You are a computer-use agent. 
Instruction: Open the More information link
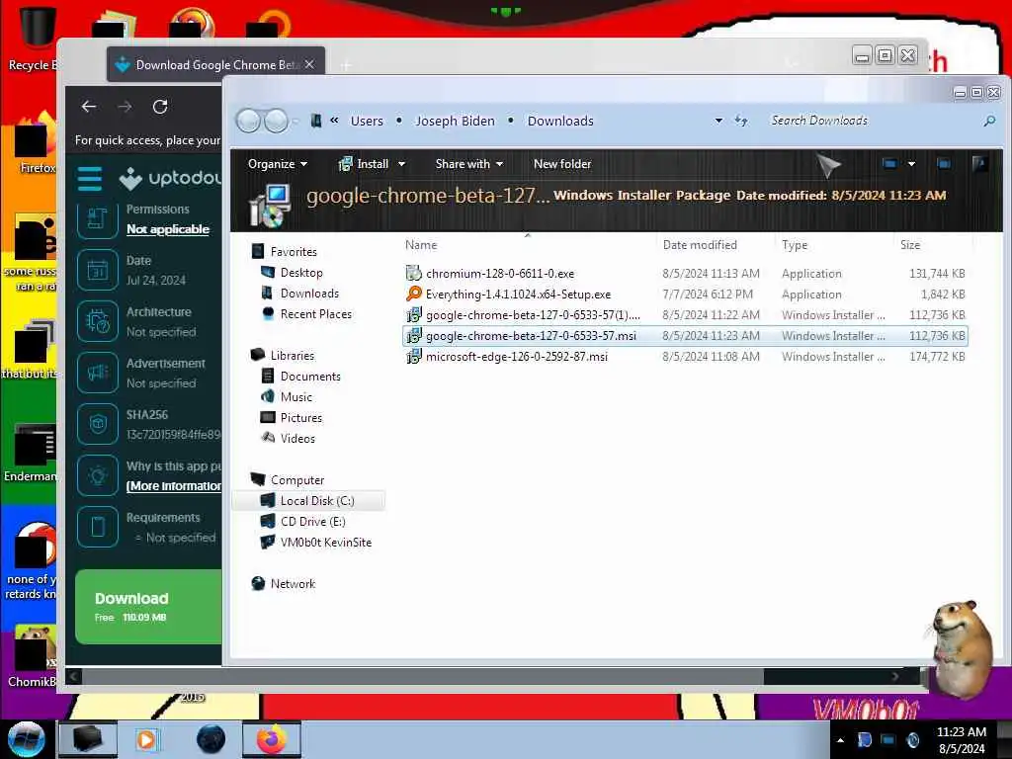(x=174, y=486)
